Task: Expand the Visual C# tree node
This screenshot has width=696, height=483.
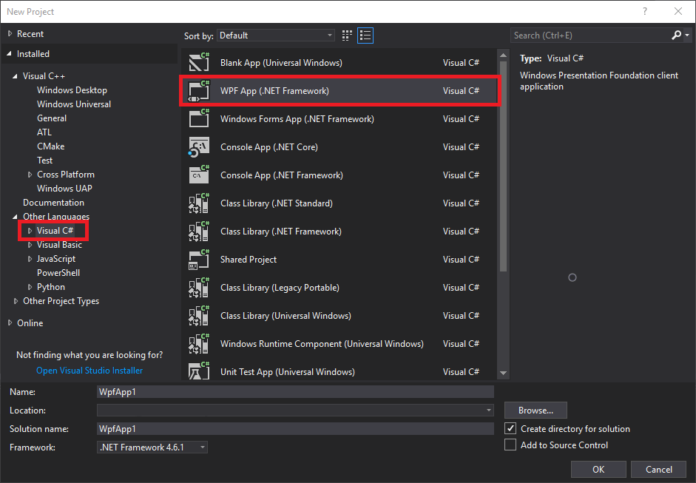Action: point(30,231)
